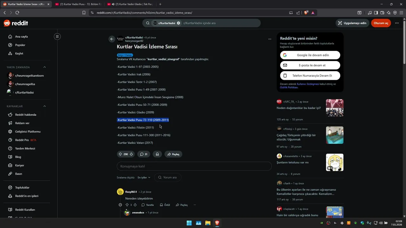Open File Explorer from the taskbar
This screenshot has width=406, height=228.
(208, 223)
